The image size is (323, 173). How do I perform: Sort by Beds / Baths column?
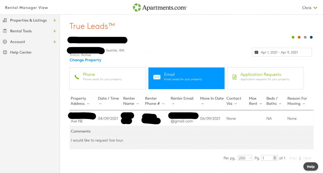coord(274,101)
